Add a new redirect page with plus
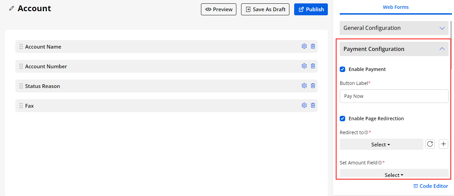 click(443, 144)
